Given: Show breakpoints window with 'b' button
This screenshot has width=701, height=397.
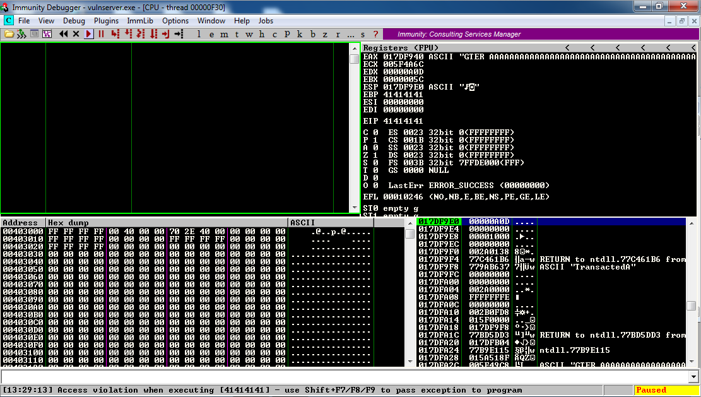Looking at the screenshot, I should 312,34.
